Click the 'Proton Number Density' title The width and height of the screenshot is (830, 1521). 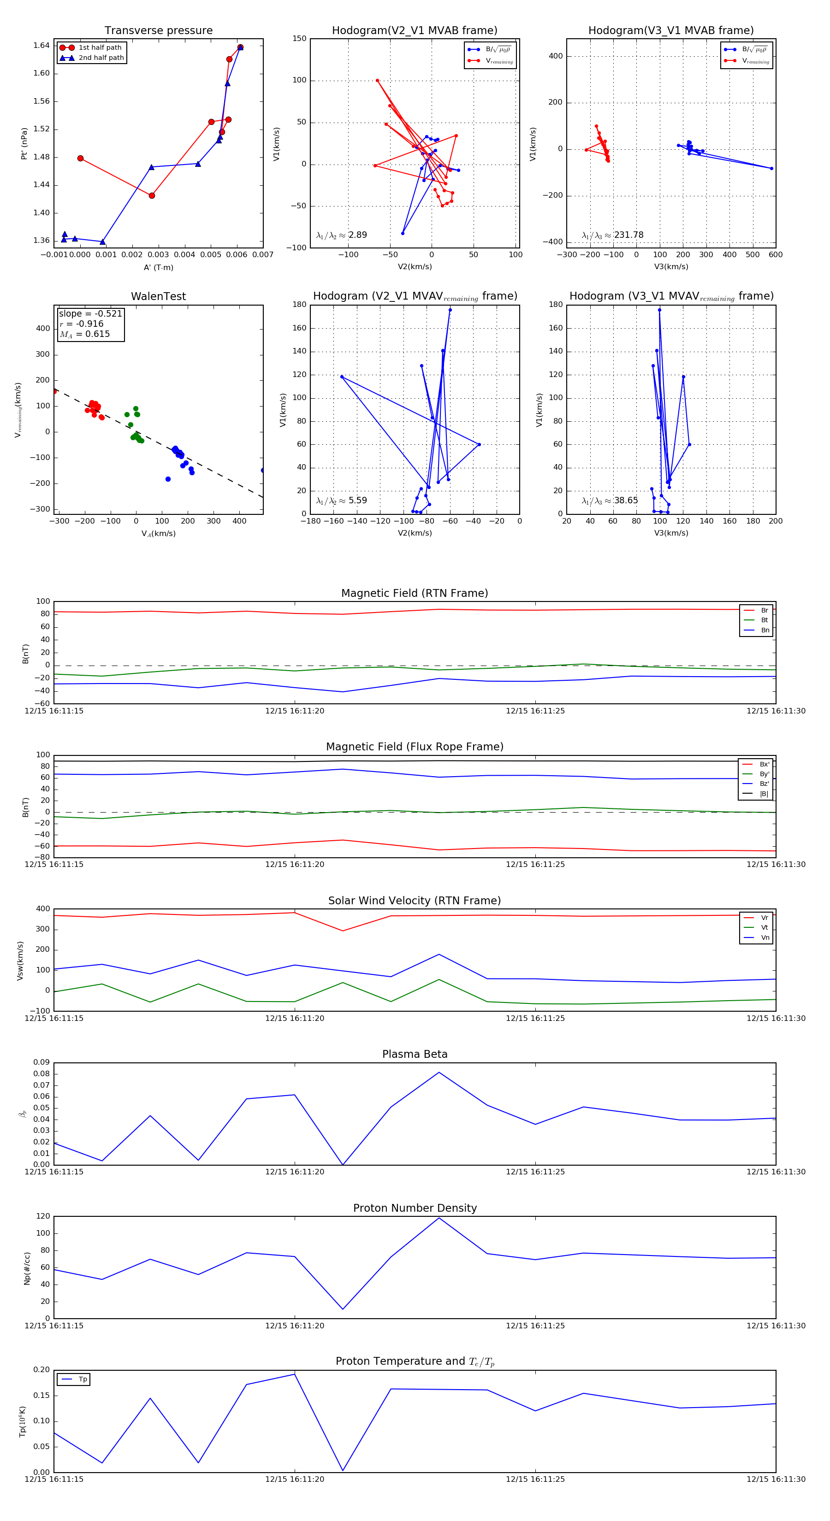pos(415,1208)
